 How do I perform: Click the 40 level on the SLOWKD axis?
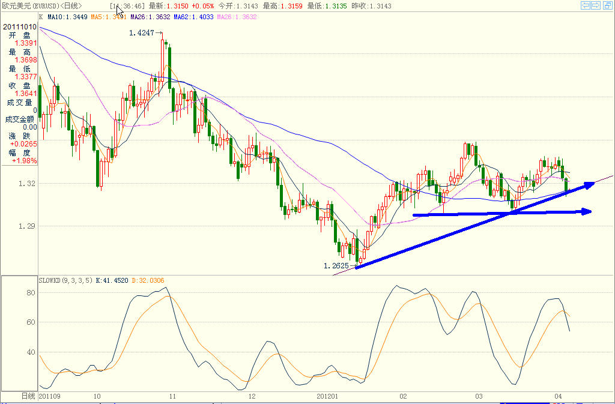click(31, 352)
